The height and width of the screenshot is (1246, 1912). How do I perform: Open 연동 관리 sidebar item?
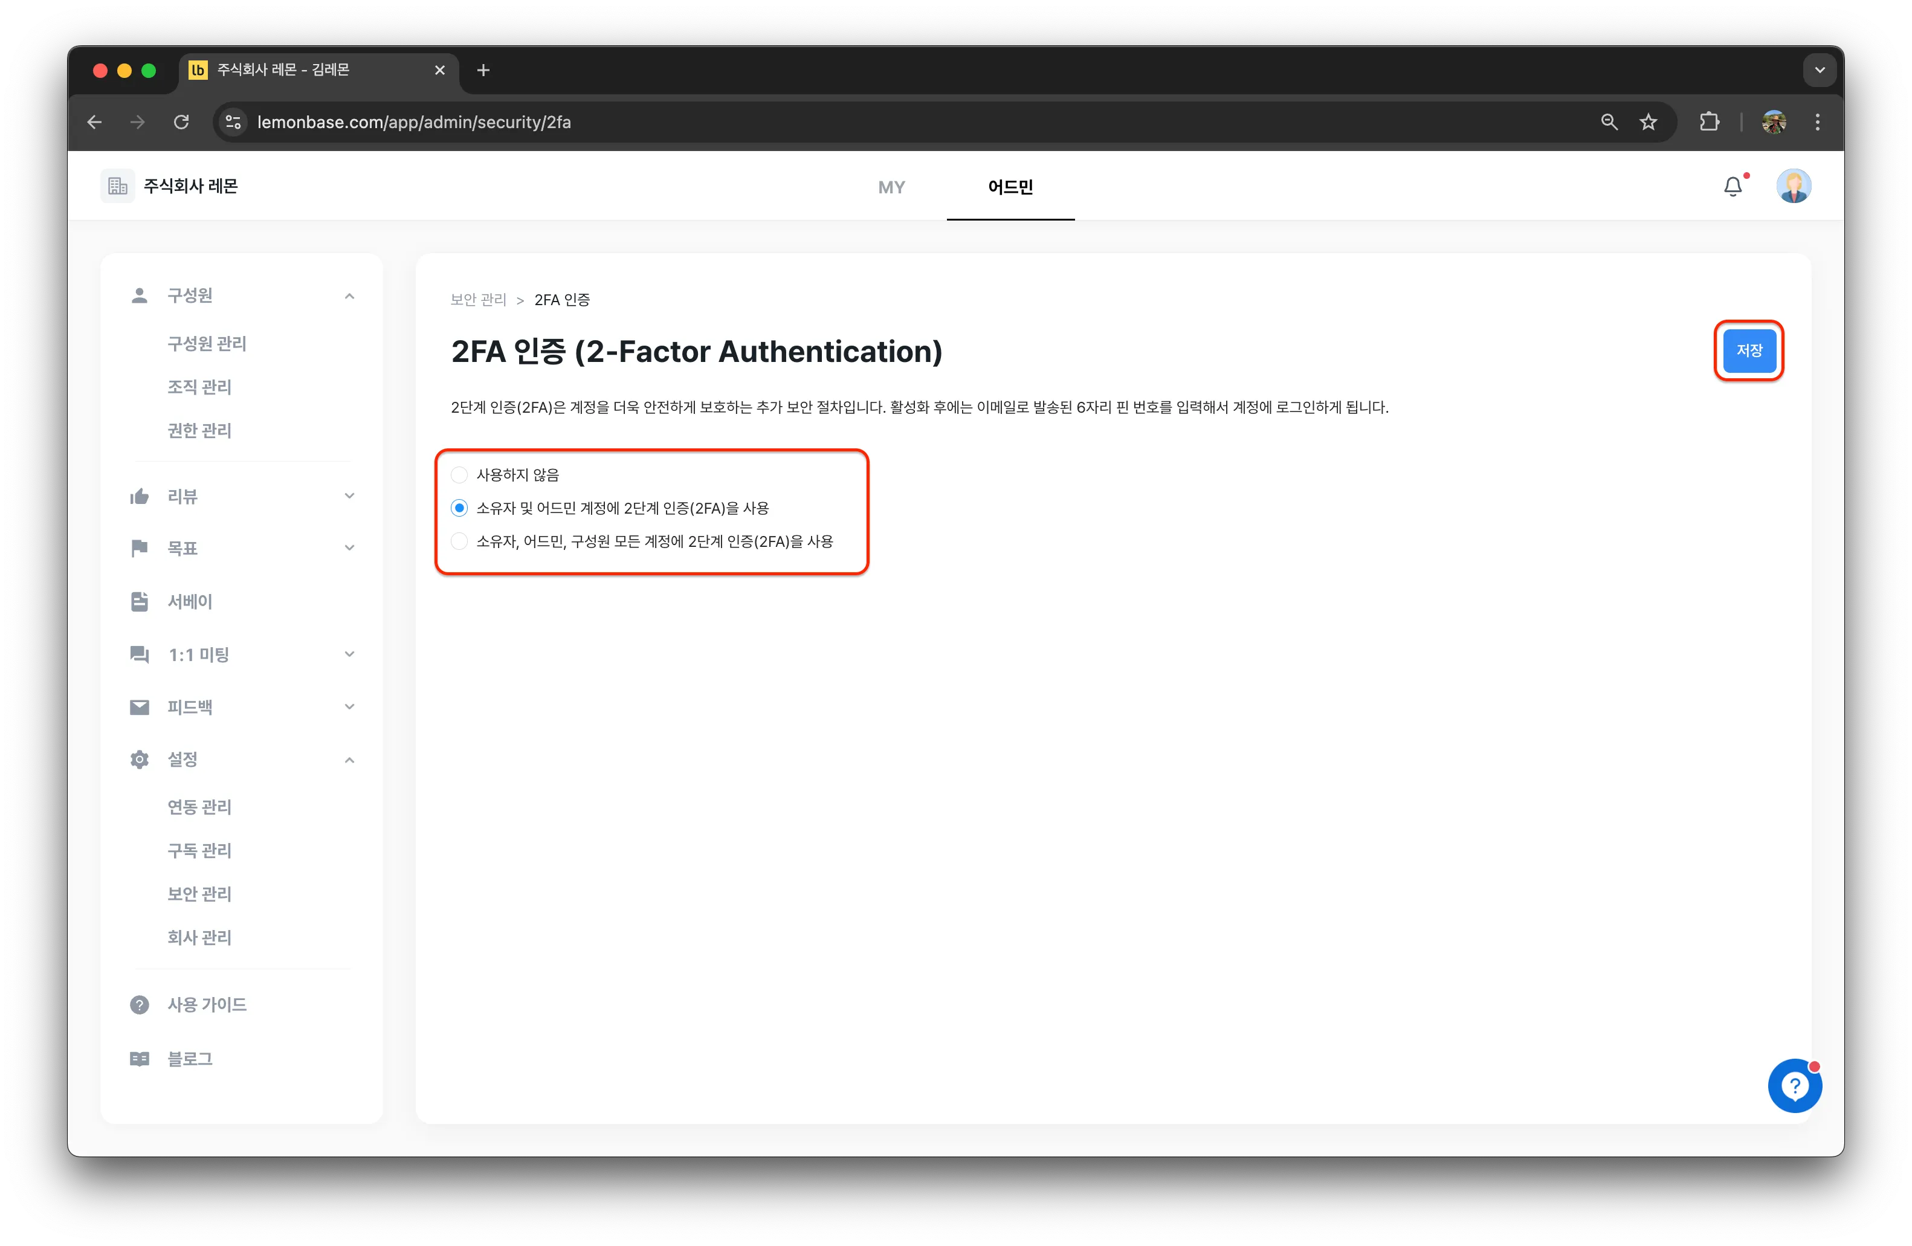point(199,807)
